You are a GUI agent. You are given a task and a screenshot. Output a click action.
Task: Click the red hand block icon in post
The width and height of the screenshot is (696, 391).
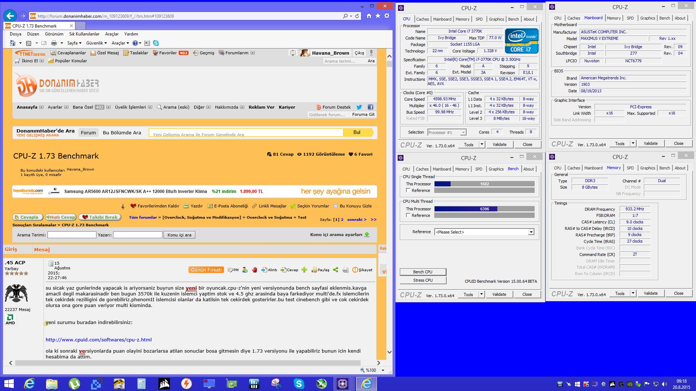click(x=254, y=270)
